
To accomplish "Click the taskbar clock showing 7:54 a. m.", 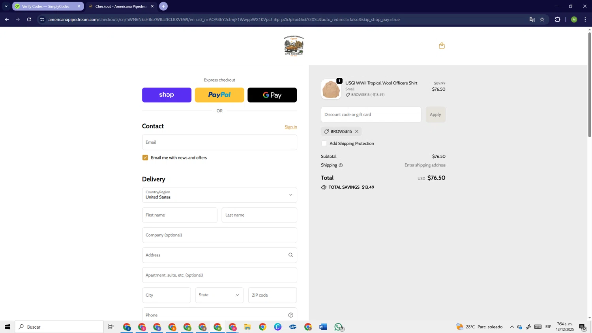I will (565, 327).
